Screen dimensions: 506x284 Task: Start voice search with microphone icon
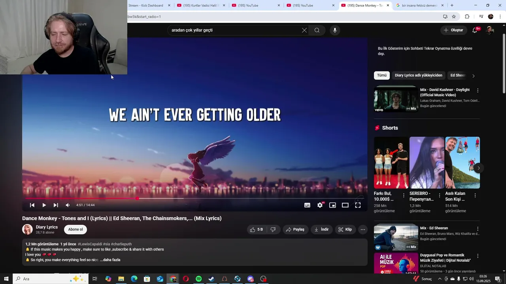click(335, 30)
